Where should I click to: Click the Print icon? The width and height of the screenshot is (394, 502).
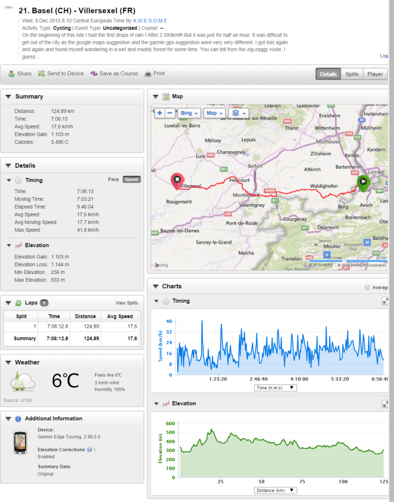(x=148, y=74)
